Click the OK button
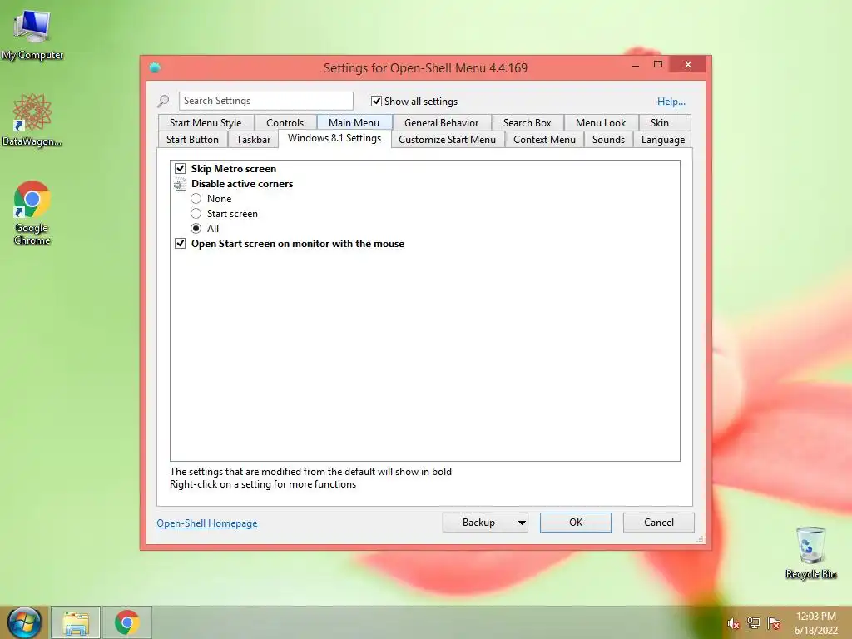 pos(576,523)
